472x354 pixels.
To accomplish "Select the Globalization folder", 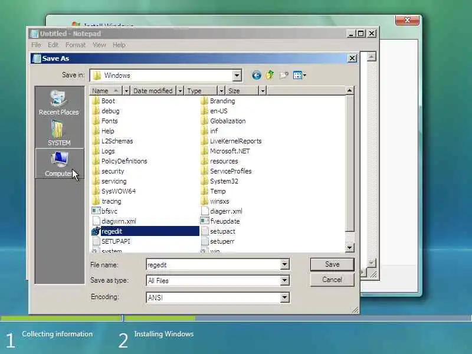I will [223, 121].
